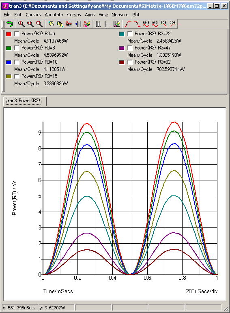Screen dimensions: 230x313
Task: Click the ABC text annotation icon
Action: click(69, 24)
